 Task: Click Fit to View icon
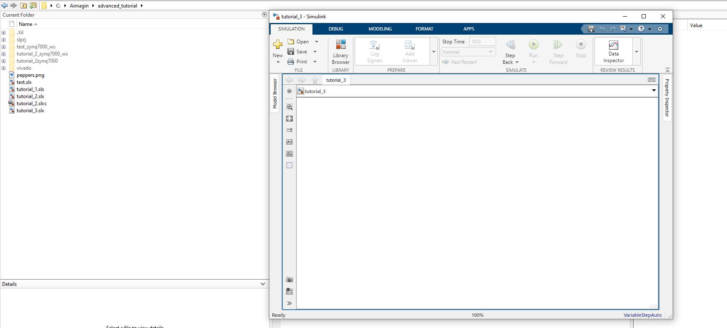click(x=289, y=119)
